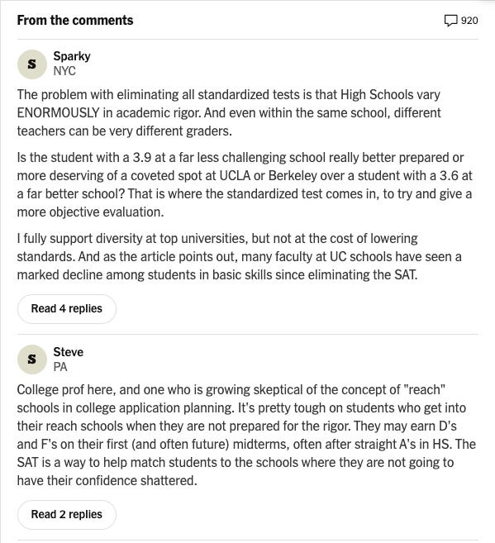495x543 pixels.
Task: Expand Read 2 replies under Steve's comment
Action: pyautogui.click(x=67, y=515)
